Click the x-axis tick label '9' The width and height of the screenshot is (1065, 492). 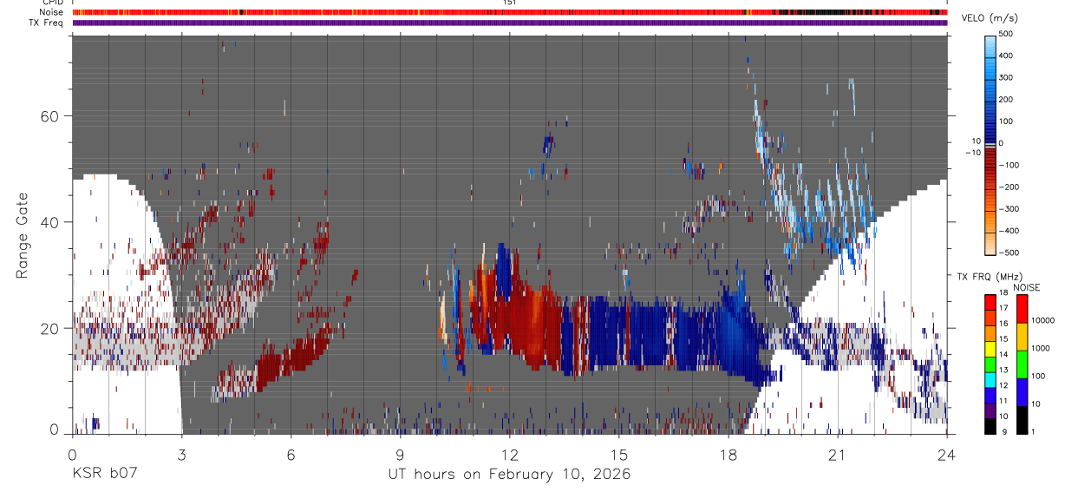coord(400,455)
